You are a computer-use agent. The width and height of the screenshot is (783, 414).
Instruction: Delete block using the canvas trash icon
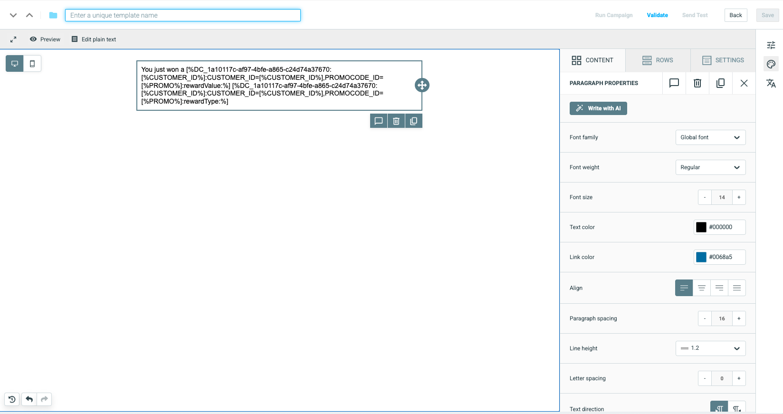[396, 121]
